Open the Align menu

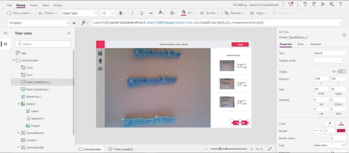pos(258,13)
